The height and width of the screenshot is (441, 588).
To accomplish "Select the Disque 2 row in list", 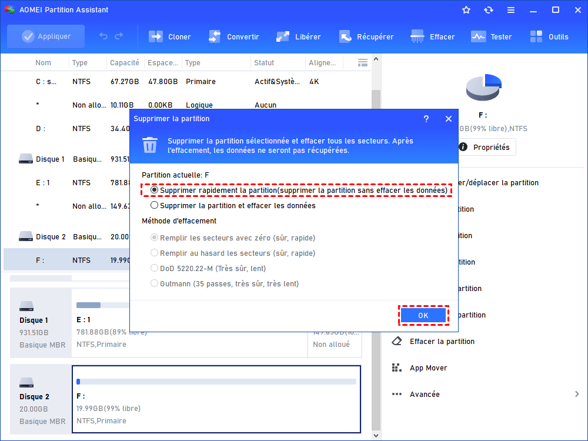I will click(67, 236).
